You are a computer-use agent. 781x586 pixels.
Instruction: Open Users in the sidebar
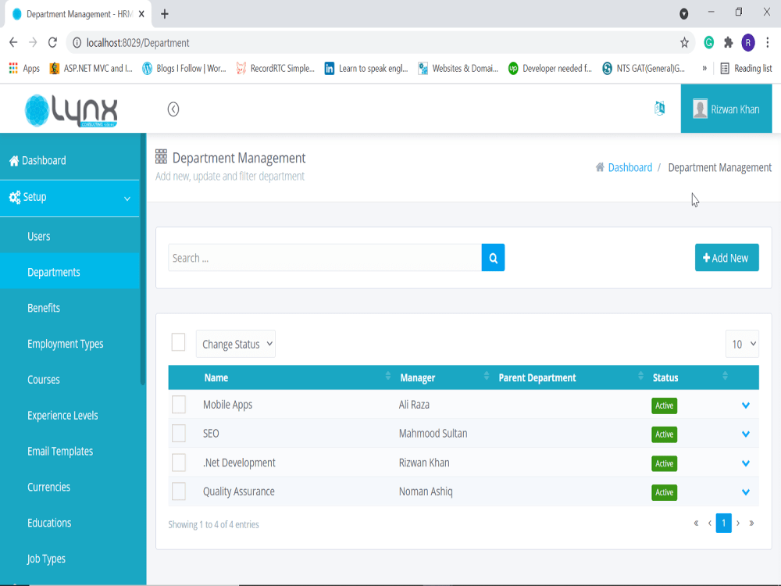(70, 236)
